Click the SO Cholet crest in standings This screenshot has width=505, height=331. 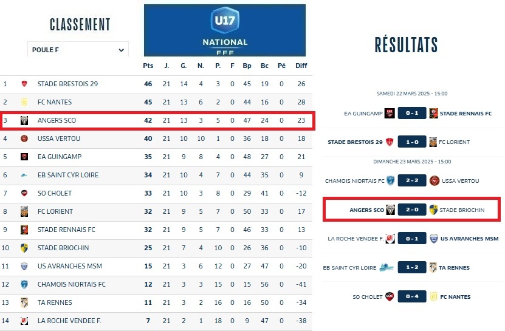pos(24,194)
